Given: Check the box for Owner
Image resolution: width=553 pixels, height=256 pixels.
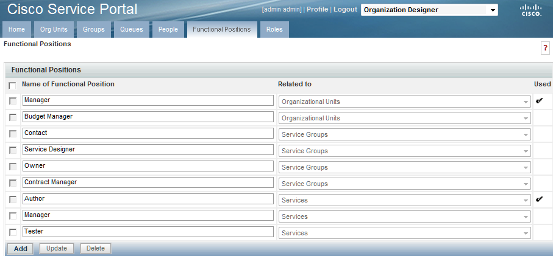Looking at the screenshot, I should point(13,167).
